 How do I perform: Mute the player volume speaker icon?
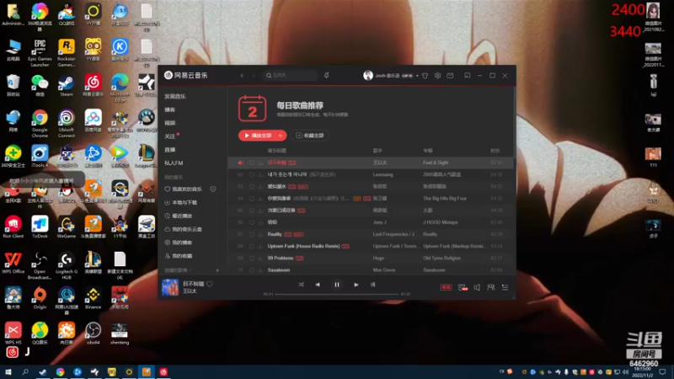point(477,287)
